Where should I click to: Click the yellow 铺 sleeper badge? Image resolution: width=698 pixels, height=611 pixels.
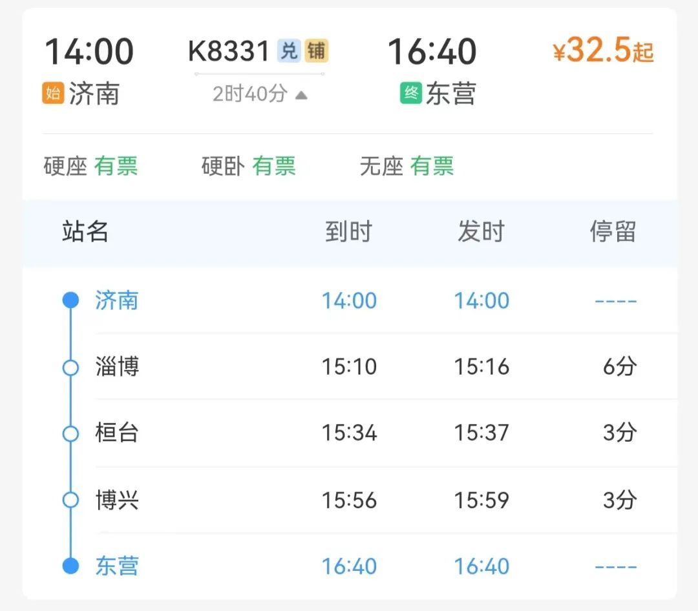point(317,50)
